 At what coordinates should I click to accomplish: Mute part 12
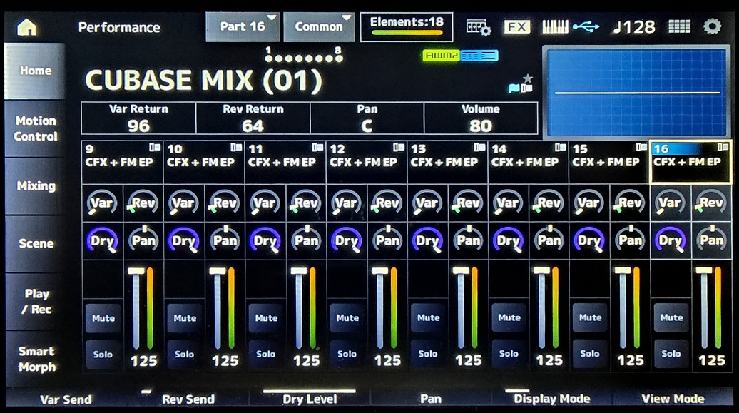click(347, 318)
